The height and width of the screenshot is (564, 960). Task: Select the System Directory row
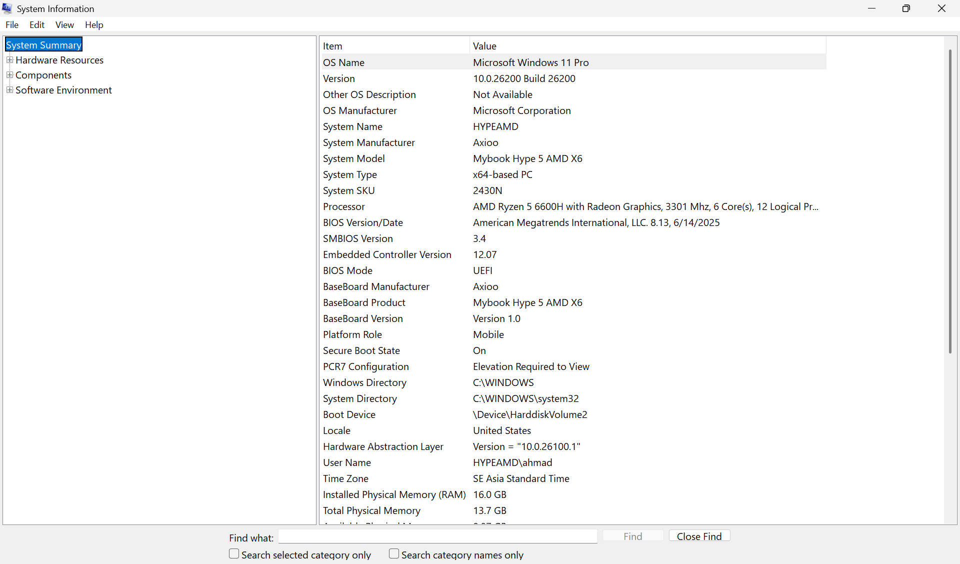click(x=573, y=398)
